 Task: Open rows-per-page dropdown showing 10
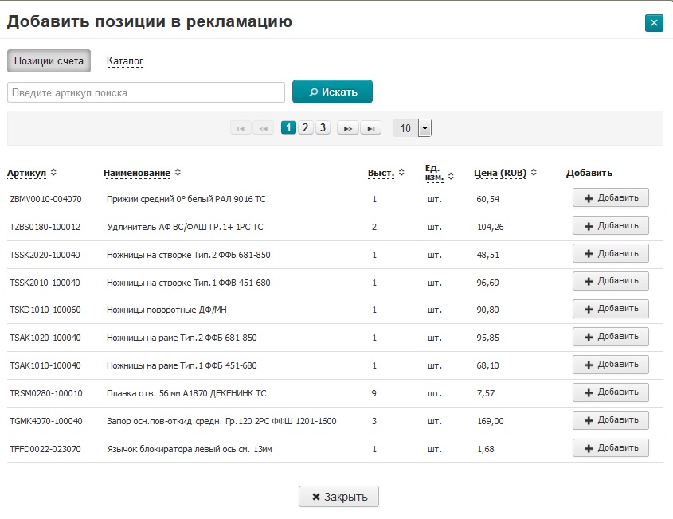tap(425, 128)
